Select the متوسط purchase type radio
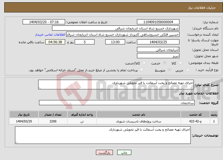The image size is (223, 160). pyautogui.click(x=169, y=70)
